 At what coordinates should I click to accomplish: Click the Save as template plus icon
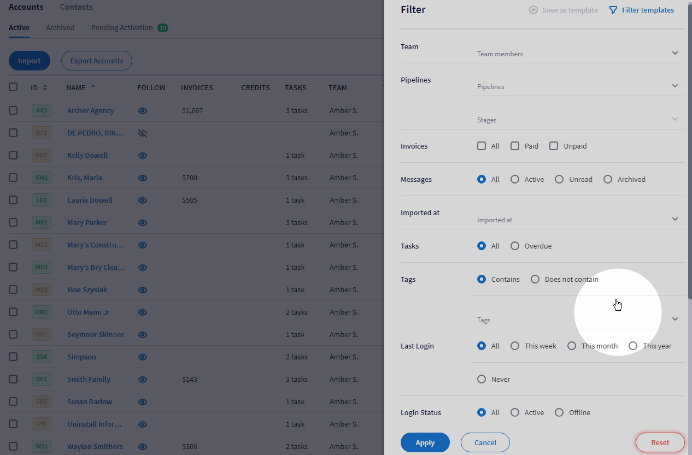[532, 10]
